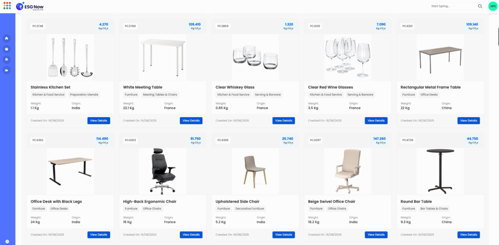Open the folder sidebar icon
The image size is (499, 245).
7,70
